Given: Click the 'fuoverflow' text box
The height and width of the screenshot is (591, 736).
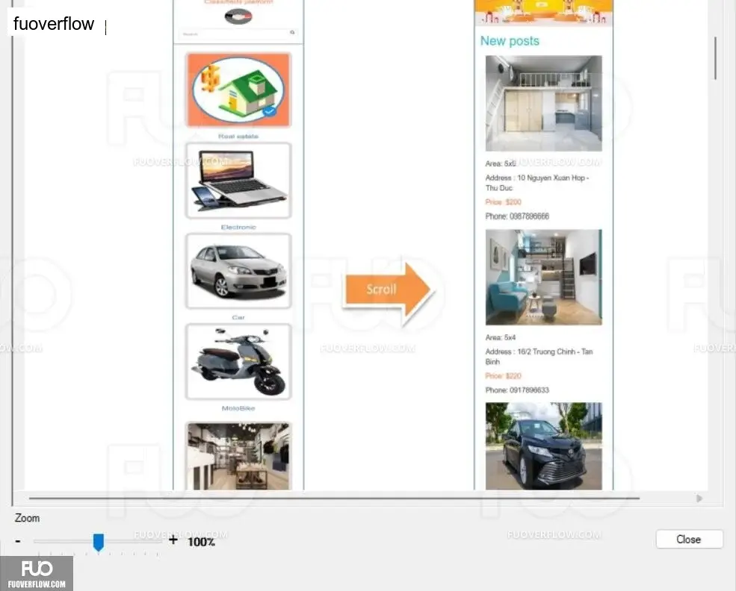Looking at the screenshot, I should click(54, 23).
